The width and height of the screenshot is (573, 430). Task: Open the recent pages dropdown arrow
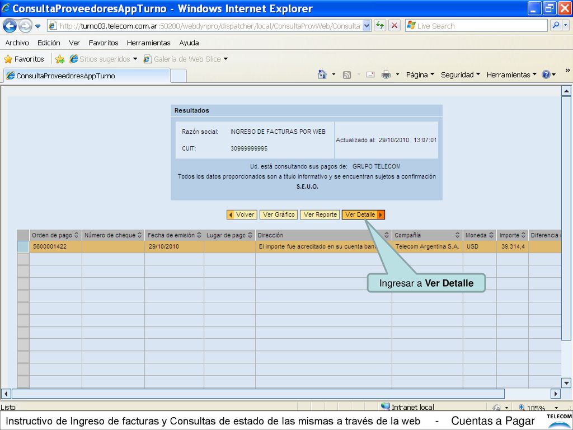[37, 26]
